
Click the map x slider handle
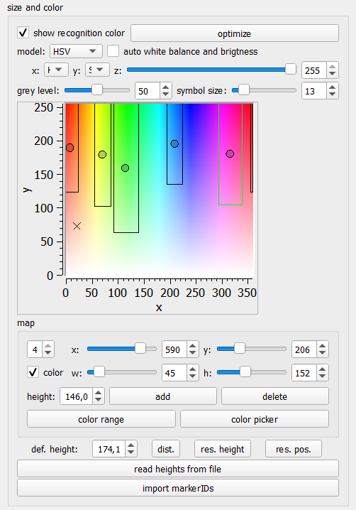click(140, 348)
